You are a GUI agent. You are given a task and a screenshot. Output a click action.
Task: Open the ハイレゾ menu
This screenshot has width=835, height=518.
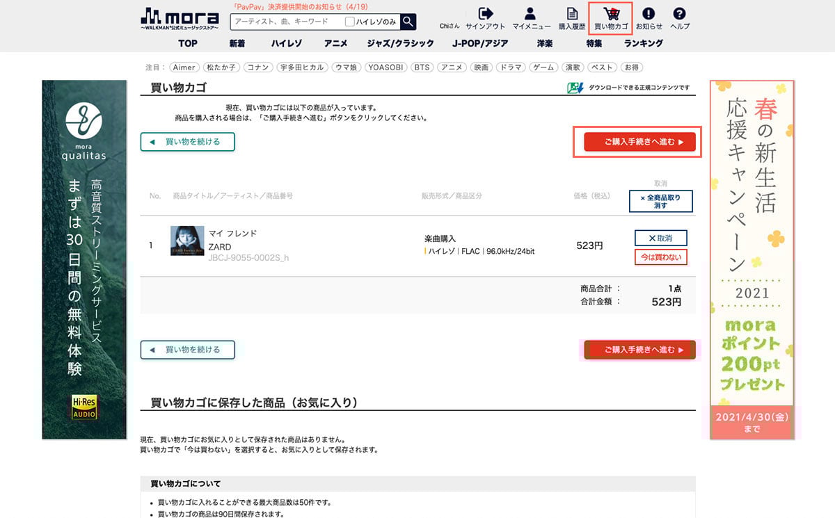tap(286, 43)
